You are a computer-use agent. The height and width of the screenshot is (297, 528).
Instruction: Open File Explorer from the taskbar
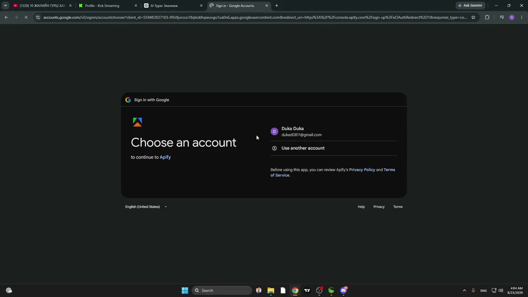pos(271,290)
